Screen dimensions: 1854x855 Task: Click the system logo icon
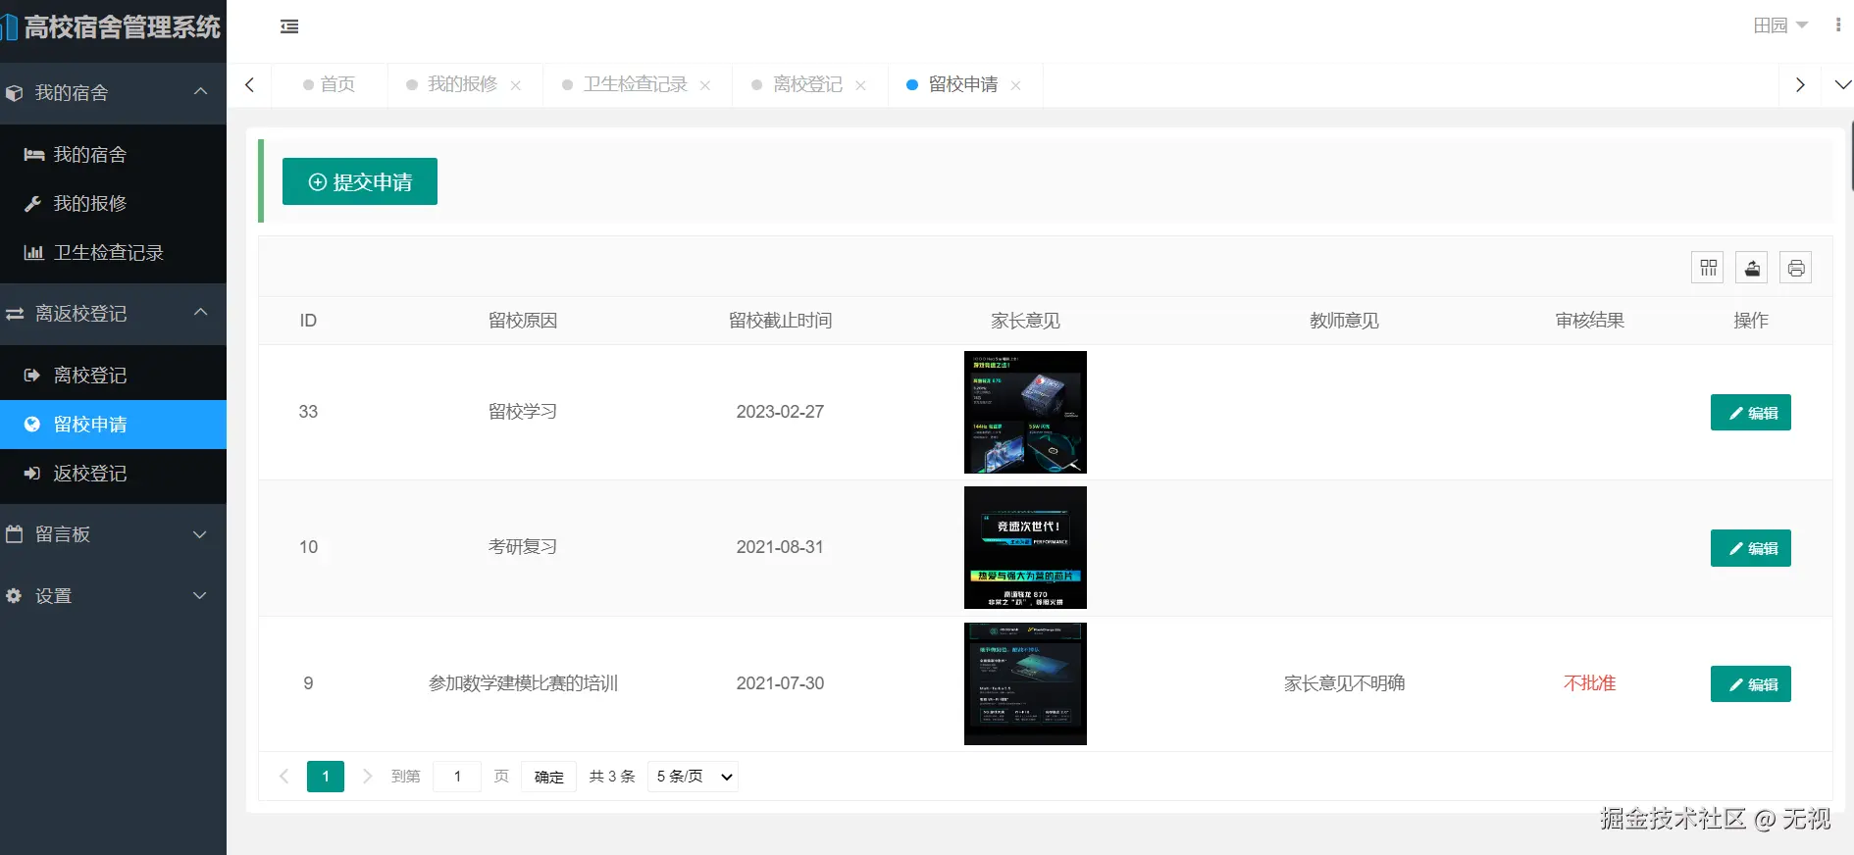coord(9,26)
